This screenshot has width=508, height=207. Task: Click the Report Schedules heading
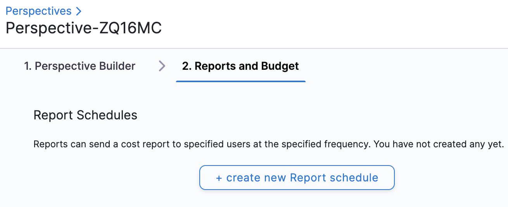click(x=85, y=115)
